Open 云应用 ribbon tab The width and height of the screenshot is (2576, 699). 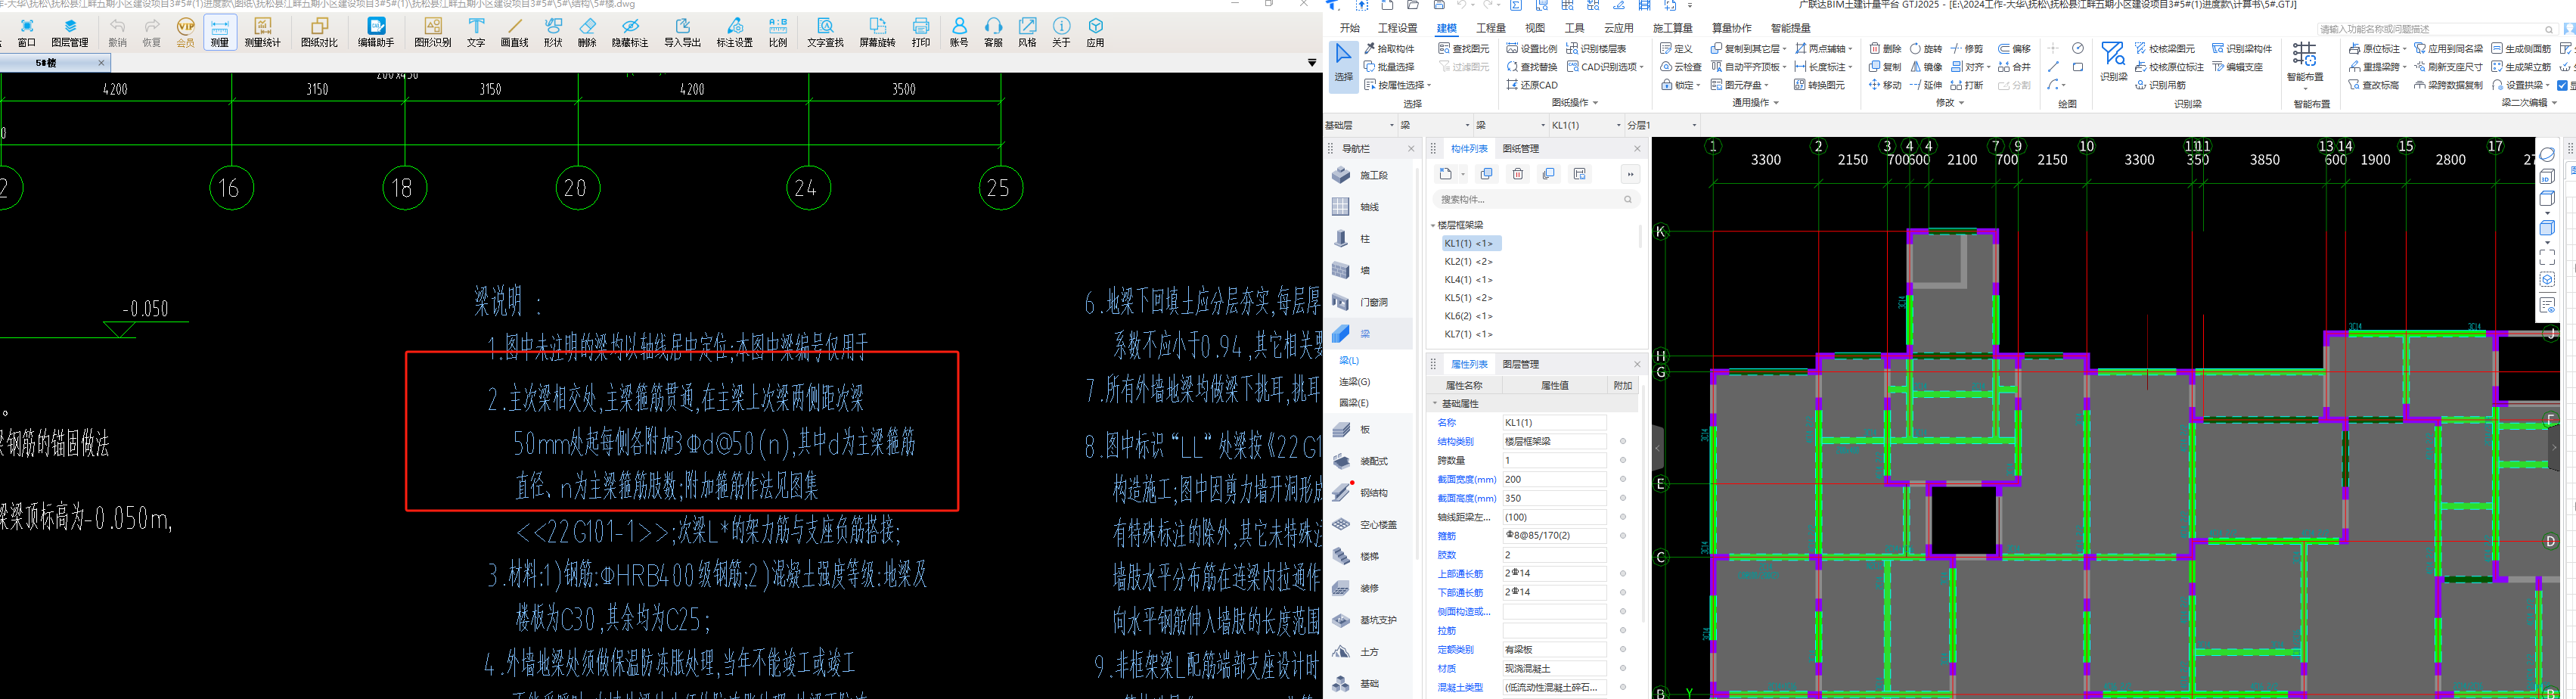click(x=1618, y=28)
